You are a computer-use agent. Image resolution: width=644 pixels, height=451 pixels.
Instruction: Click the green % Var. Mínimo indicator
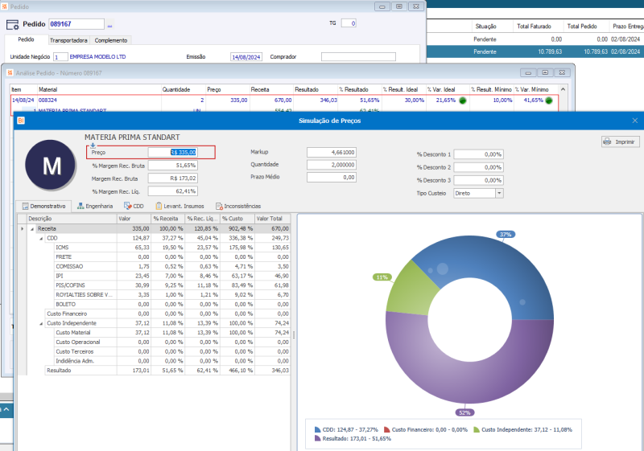(x=549, y=100)
